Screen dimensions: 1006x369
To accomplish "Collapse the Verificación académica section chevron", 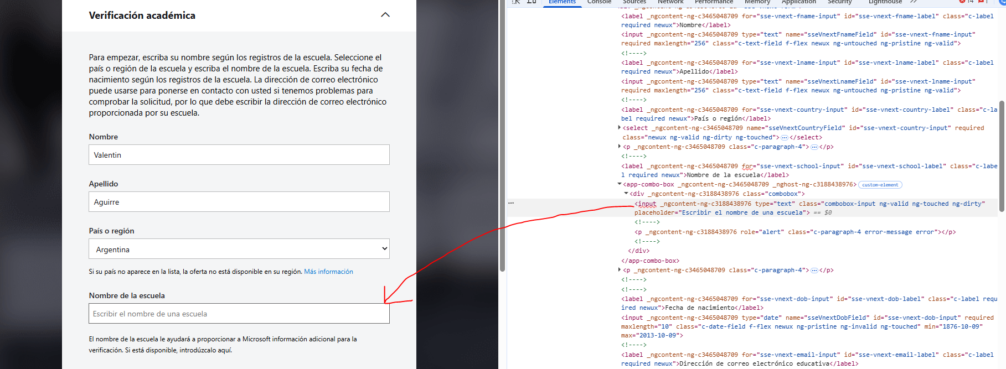I will tap(385, 15).
